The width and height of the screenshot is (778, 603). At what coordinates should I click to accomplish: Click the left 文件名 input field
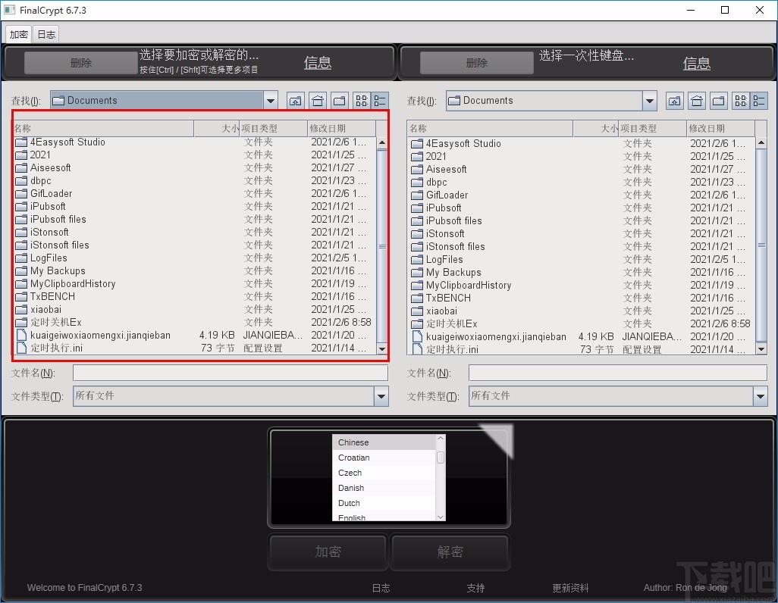coord(227,373)
